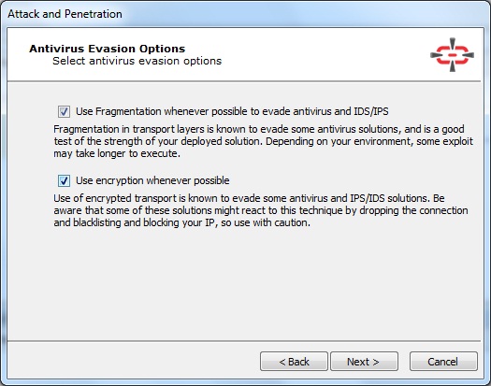Click the fragmentation in transport layers description
Image resolution: width=491 pixels, height=386 pixels.
tap(263, 141)
